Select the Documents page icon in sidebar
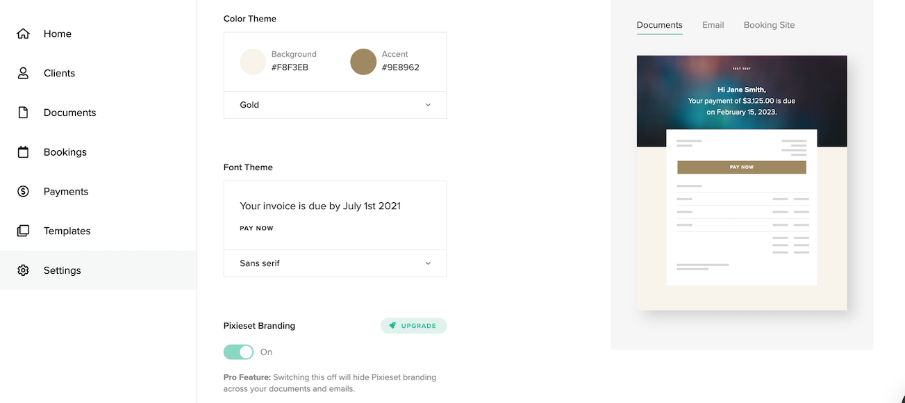 click(x=23, y=113)
